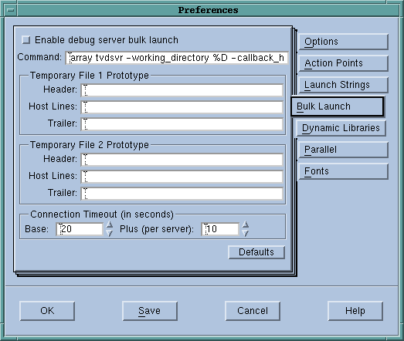This screenshot has height=341, width=404.
Task: Focus Temporary File 2 Trailer field
Action: (x=182, y=194)
